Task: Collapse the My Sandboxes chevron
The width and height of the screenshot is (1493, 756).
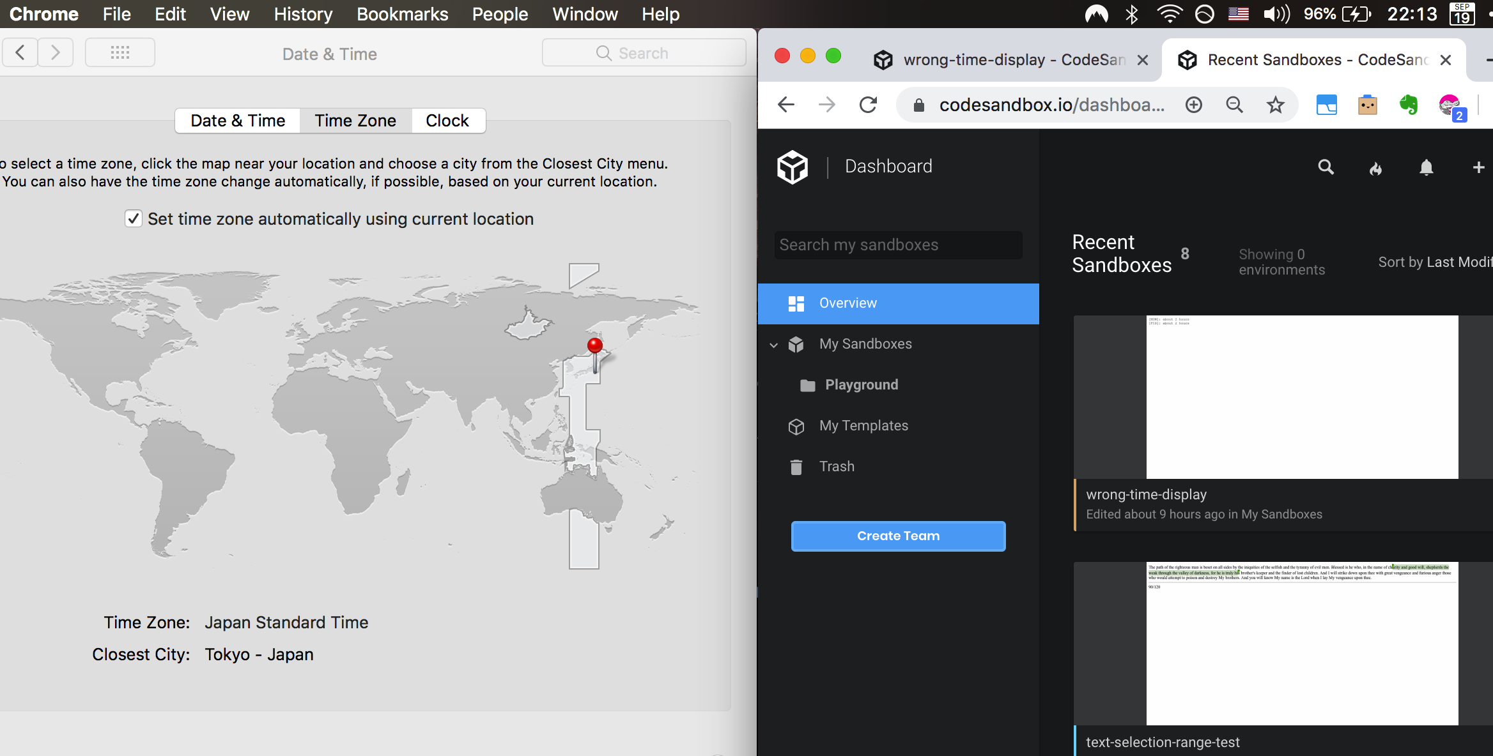Action: coord(773,345)
